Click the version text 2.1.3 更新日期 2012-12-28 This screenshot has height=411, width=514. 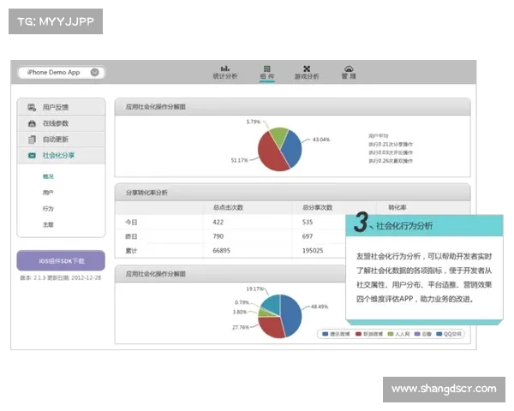click(61, 278)
